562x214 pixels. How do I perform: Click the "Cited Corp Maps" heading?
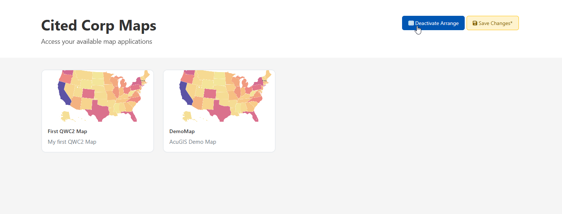(x=98, y=26)
